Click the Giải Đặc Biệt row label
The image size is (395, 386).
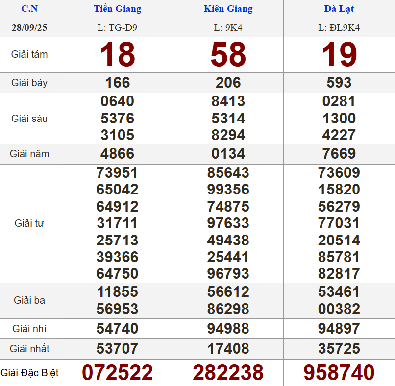point(29,373)
